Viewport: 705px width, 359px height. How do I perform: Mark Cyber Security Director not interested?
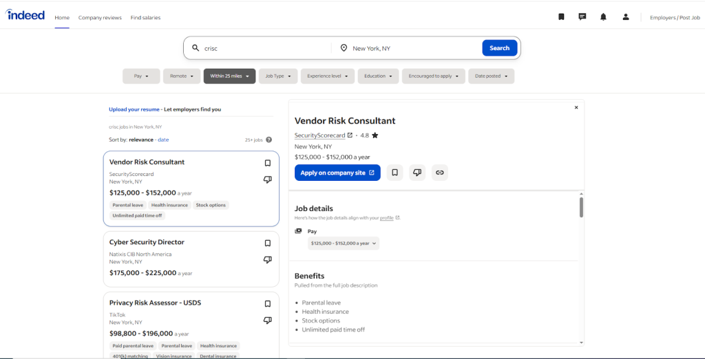(x=268, y=260)
